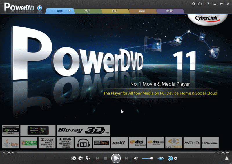Mute the audio via speaker icon
This screenshot has width=232, height=164.
(x=136, y=159)
